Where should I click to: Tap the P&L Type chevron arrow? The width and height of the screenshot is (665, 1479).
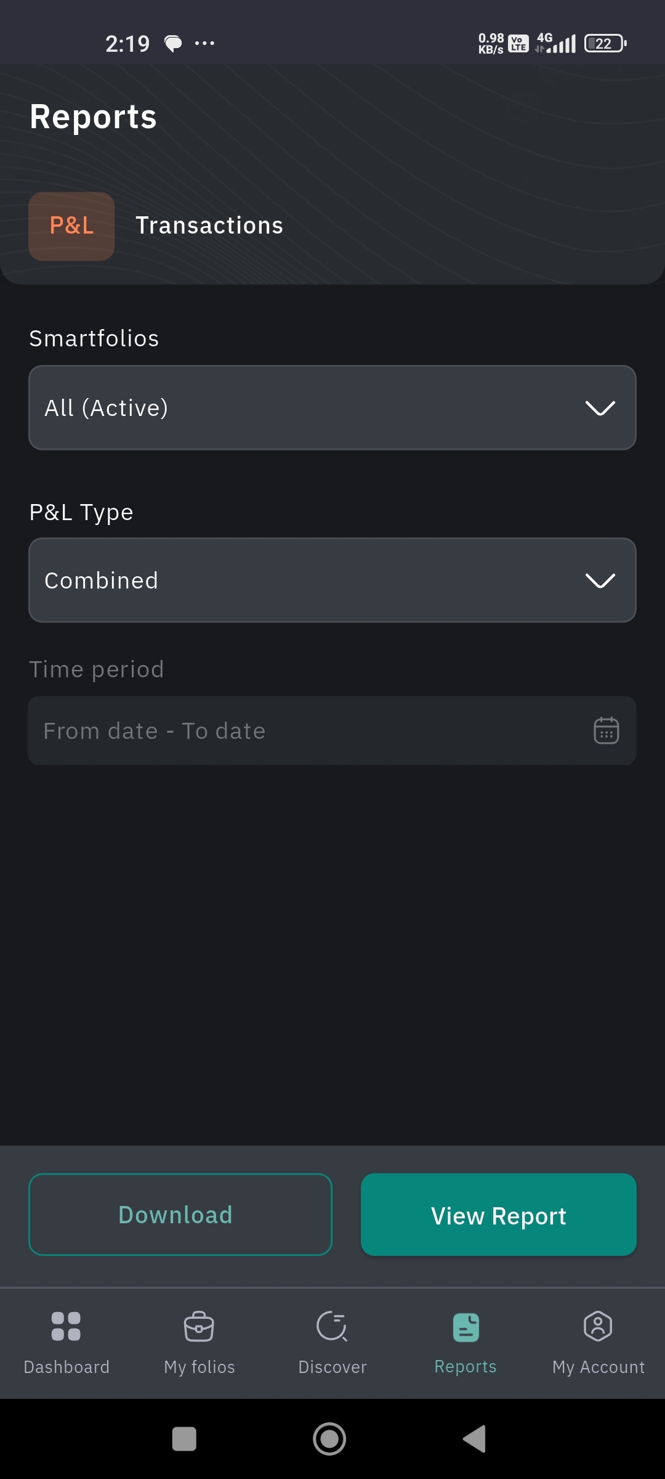[600, 581]
